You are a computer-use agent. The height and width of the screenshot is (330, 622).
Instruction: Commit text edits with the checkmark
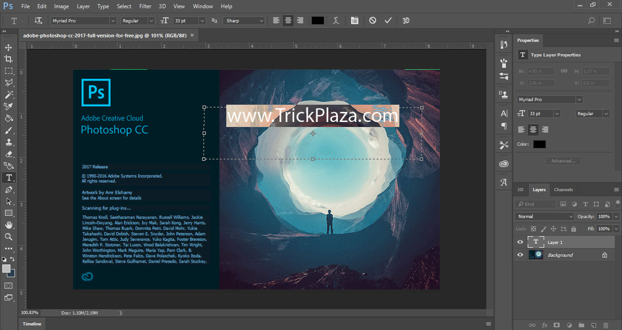(x=388, y=20)
